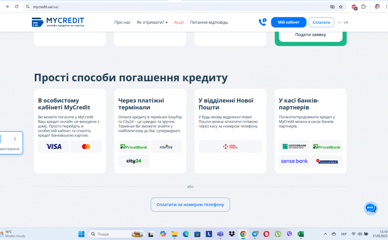This screenshot has height=240, width=388.
Task: Open Microsoft Teams from the taskbar
Action: 220,234
